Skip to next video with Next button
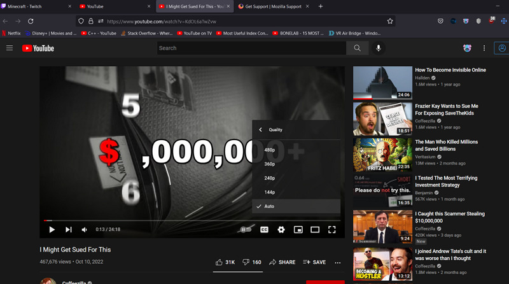Image resolution: width=509 pixels, height=284 pixels. 68,229
